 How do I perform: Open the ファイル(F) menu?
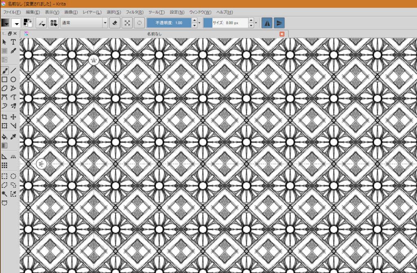point(12,12)
